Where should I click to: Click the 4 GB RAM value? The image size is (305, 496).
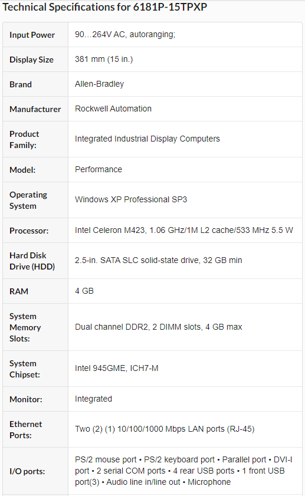click(84, 291)
